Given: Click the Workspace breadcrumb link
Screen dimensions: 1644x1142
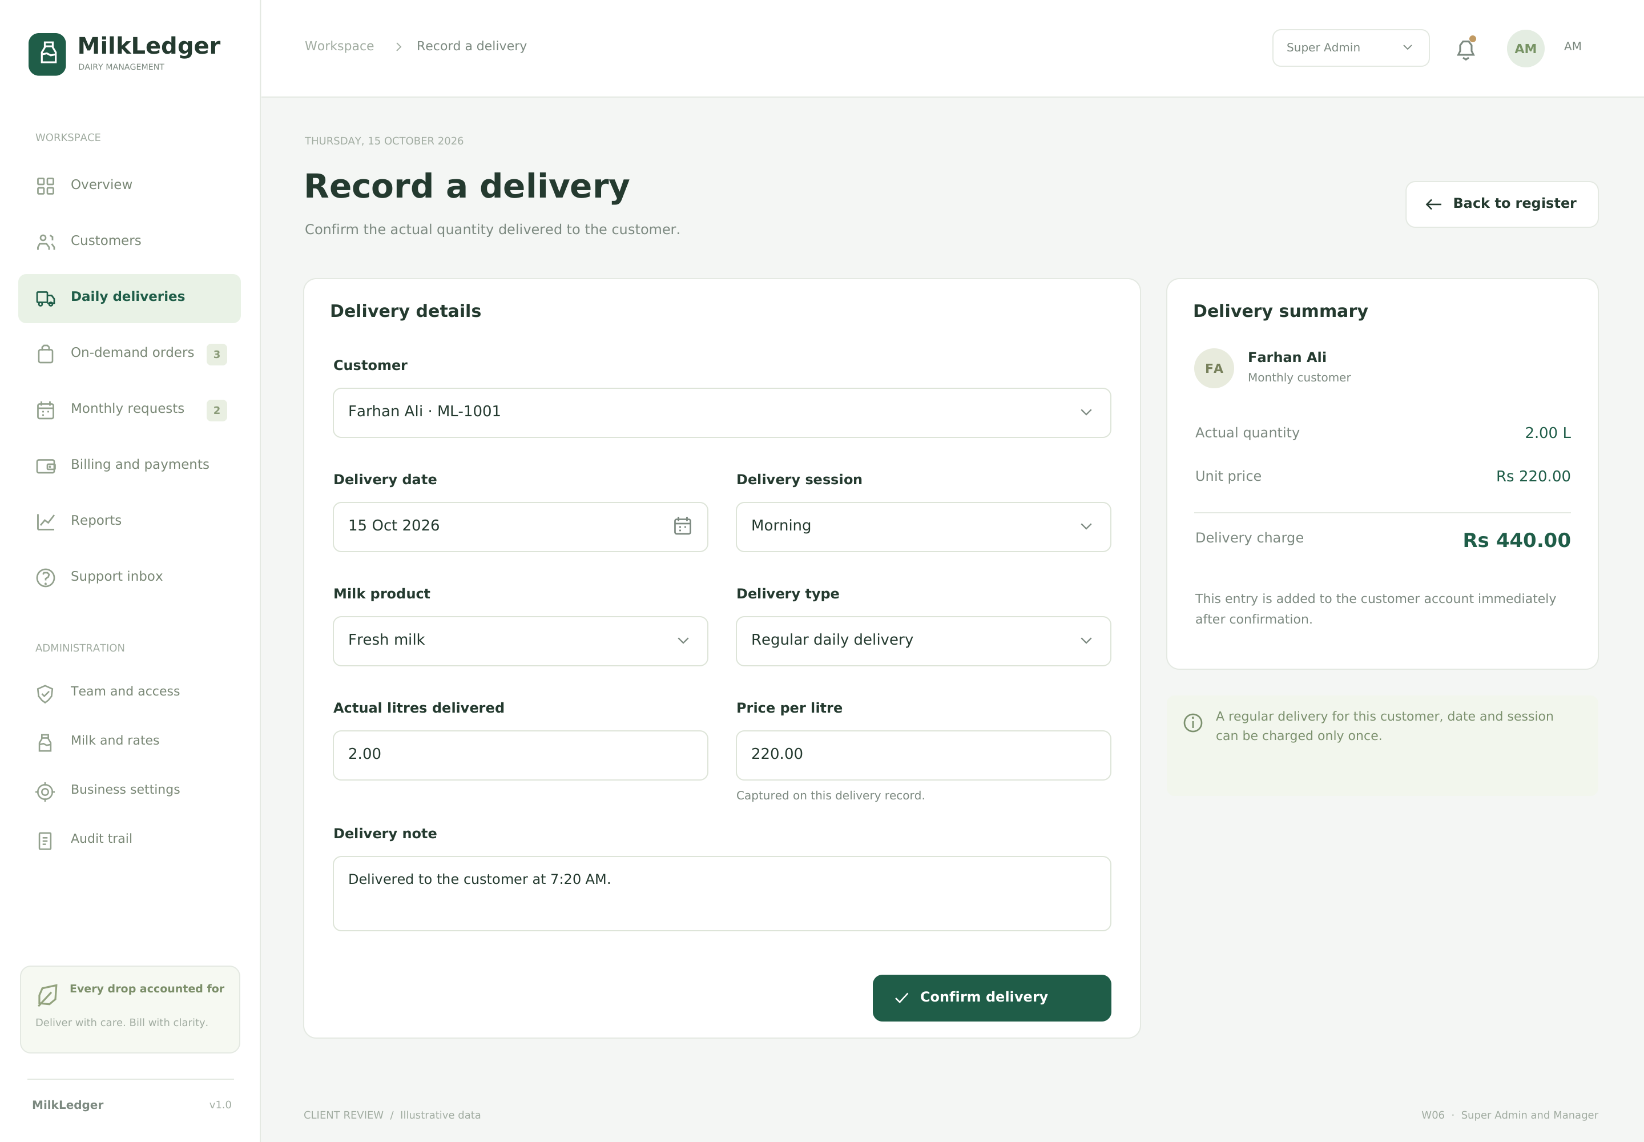Looking at the screenshot, I should (339, 46).
